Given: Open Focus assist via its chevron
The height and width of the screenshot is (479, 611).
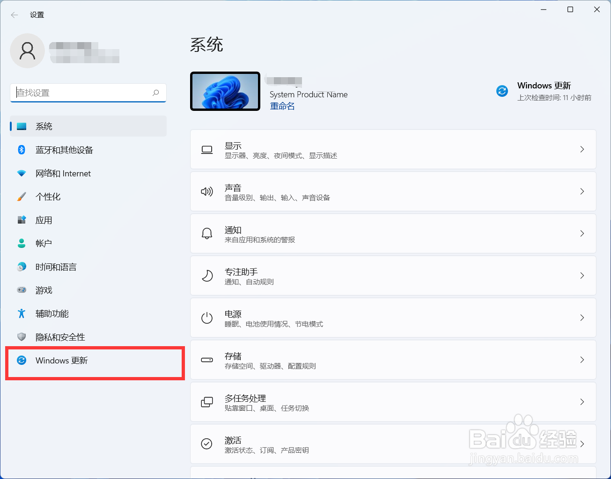Looking at the screenshot, I should point(582,276).
